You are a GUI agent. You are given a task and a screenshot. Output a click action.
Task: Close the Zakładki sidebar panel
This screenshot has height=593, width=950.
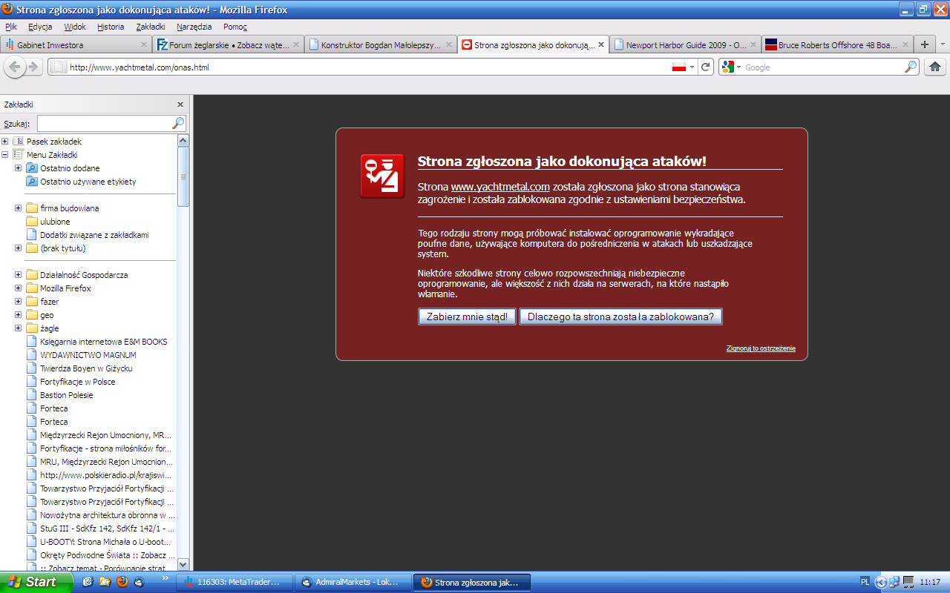pyautogui.click(x=180, y=105)
